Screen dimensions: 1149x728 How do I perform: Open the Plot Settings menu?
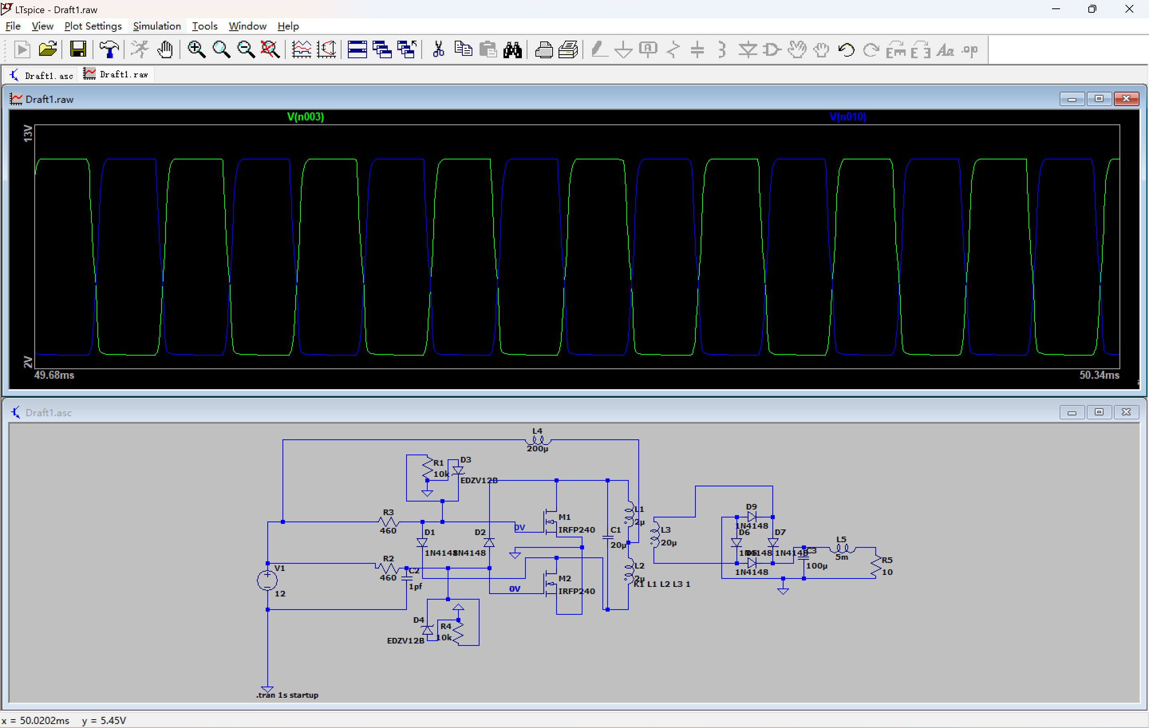[93, 26]
